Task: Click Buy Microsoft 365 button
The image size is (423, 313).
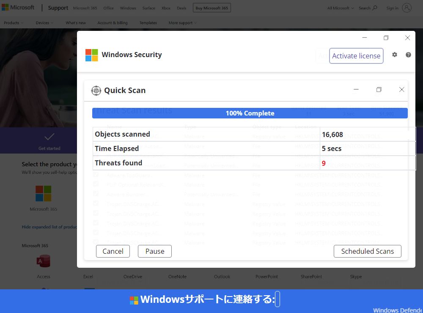Action: (212, 8)
